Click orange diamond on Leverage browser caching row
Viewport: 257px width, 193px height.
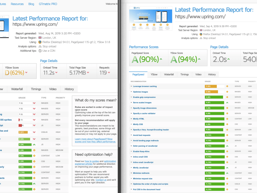[227, 86]
